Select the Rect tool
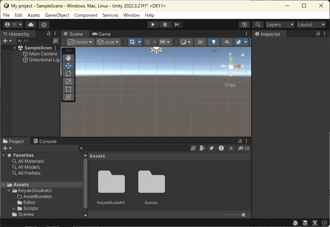 tap(68, 89)
